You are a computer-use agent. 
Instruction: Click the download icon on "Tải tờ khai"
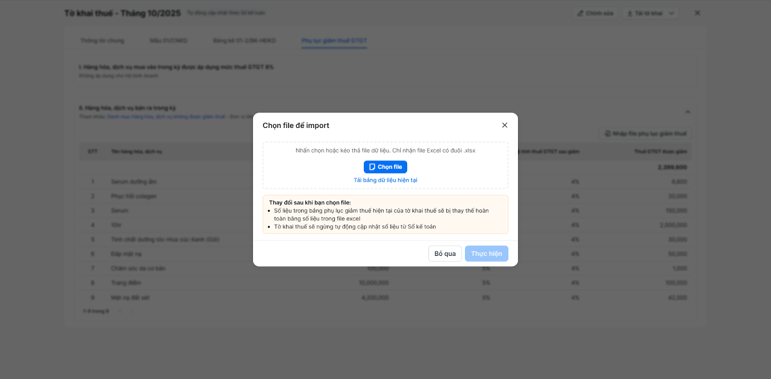pyautogui.click(x=630, y=13)
